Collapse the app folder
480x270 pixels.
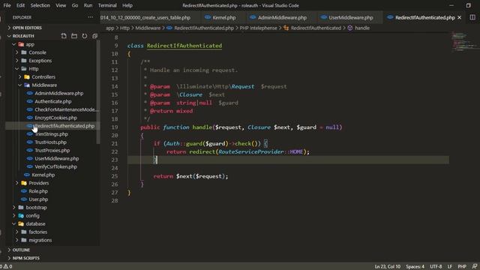coord(30,44)
